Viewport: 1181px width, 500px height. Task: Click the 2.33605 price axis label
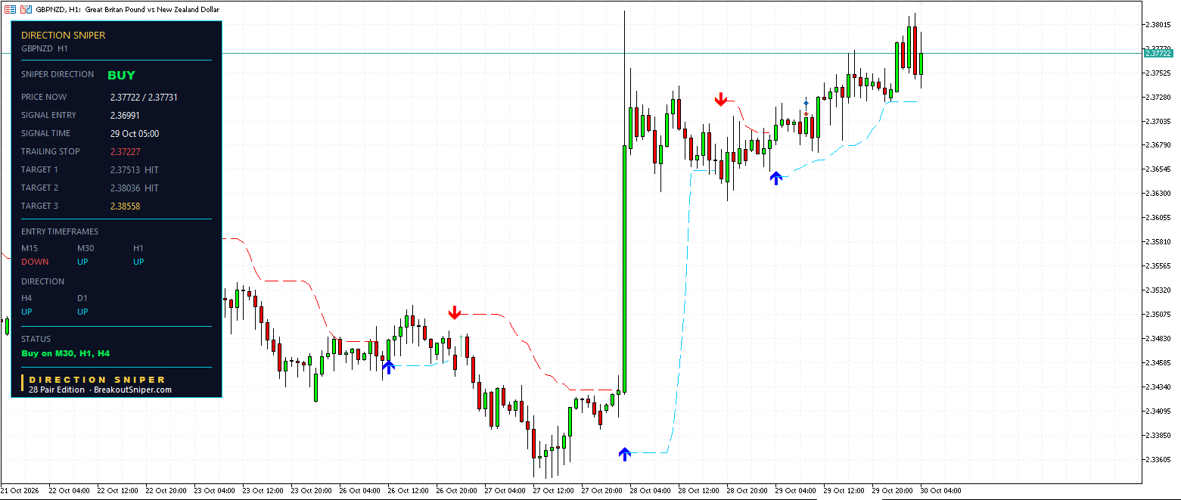(1158, 459)
